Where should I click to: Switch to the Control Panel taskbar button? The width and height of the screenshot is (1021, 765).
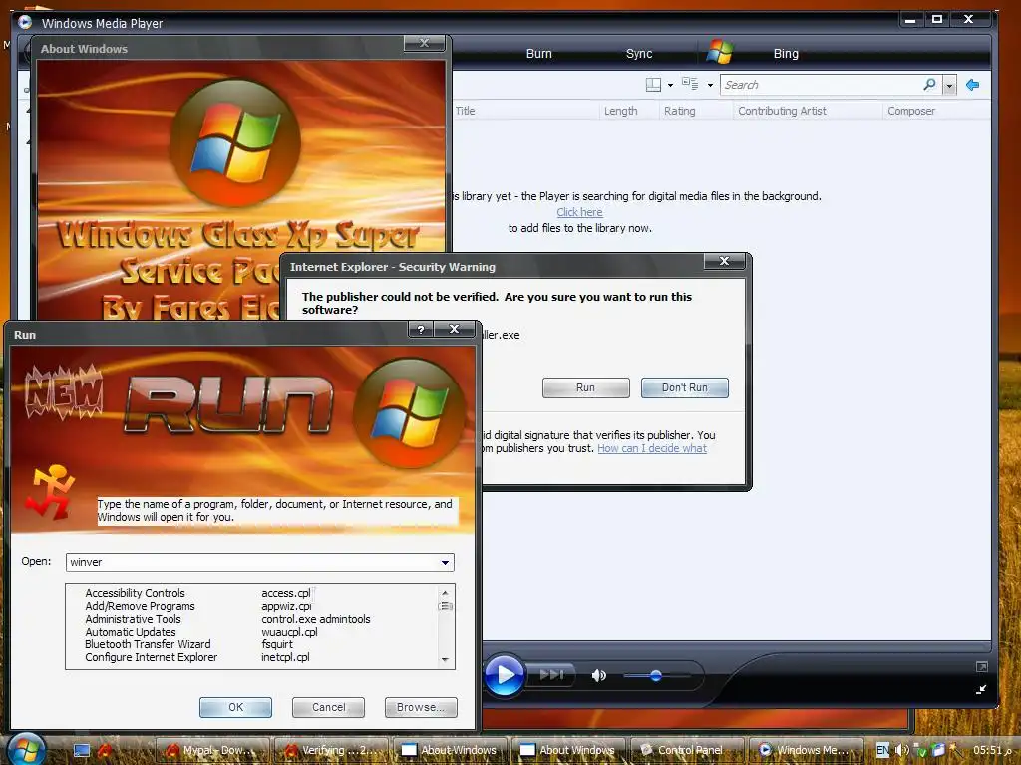[x=687, y=750]
